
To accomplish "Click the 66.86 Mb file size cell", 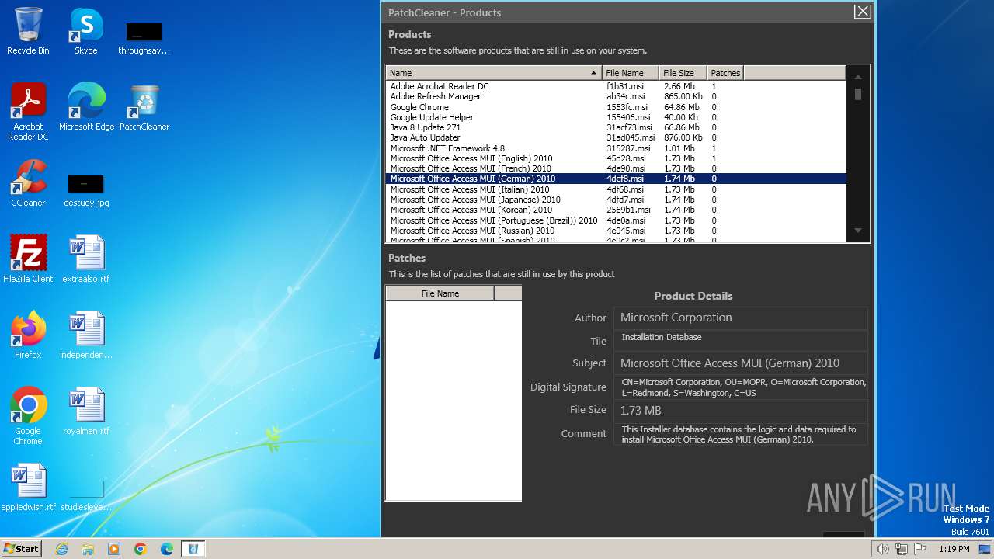I will 681,127.
